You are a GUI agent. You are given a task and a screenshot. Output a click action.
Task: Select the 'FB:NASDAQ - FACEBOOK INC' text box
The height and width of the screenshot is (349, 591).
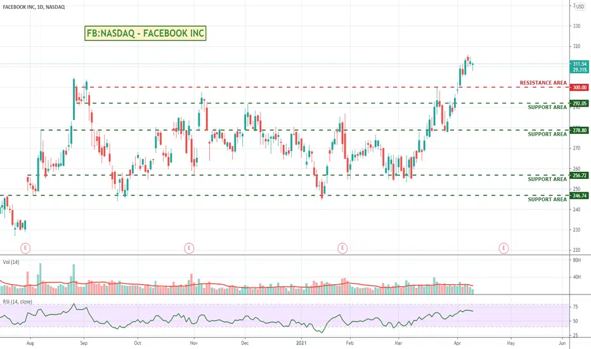[145, 33]
